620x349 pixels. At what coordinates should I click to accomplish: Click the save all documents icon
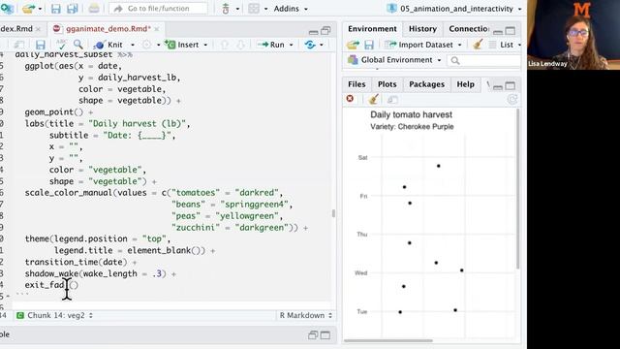(x=73, y=9)
